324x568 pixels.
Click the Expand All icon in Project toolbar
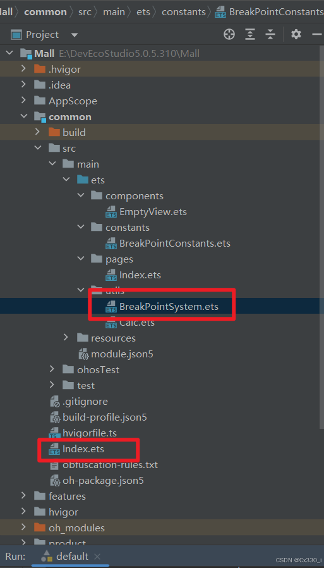point(250,34)
